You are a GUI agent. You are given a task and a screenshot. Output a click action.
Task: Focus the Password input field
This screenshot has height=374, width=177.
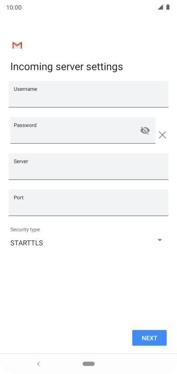83,131
